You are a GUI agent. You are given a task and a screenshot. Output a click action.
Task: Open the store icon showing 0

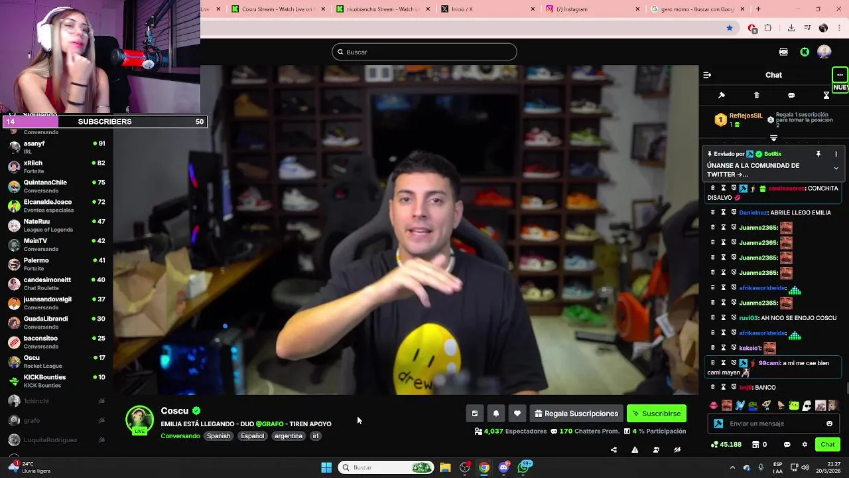coord(760,445)
